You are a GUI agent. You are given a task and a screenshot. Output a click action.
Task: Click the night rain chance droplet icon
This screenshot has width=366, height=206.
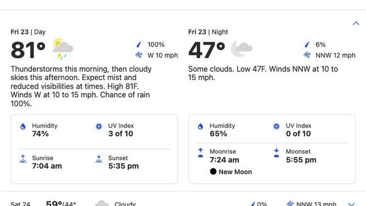tap(307, 44)
